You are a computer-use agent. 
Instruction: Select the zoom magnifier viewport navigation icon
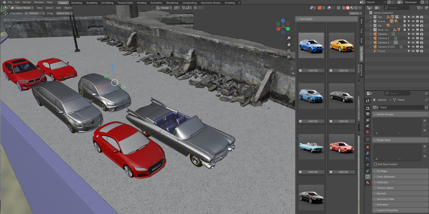[289, 38]
